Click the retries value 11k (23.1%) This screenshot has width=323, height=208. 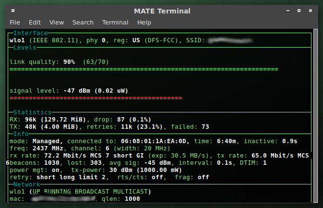142,127
